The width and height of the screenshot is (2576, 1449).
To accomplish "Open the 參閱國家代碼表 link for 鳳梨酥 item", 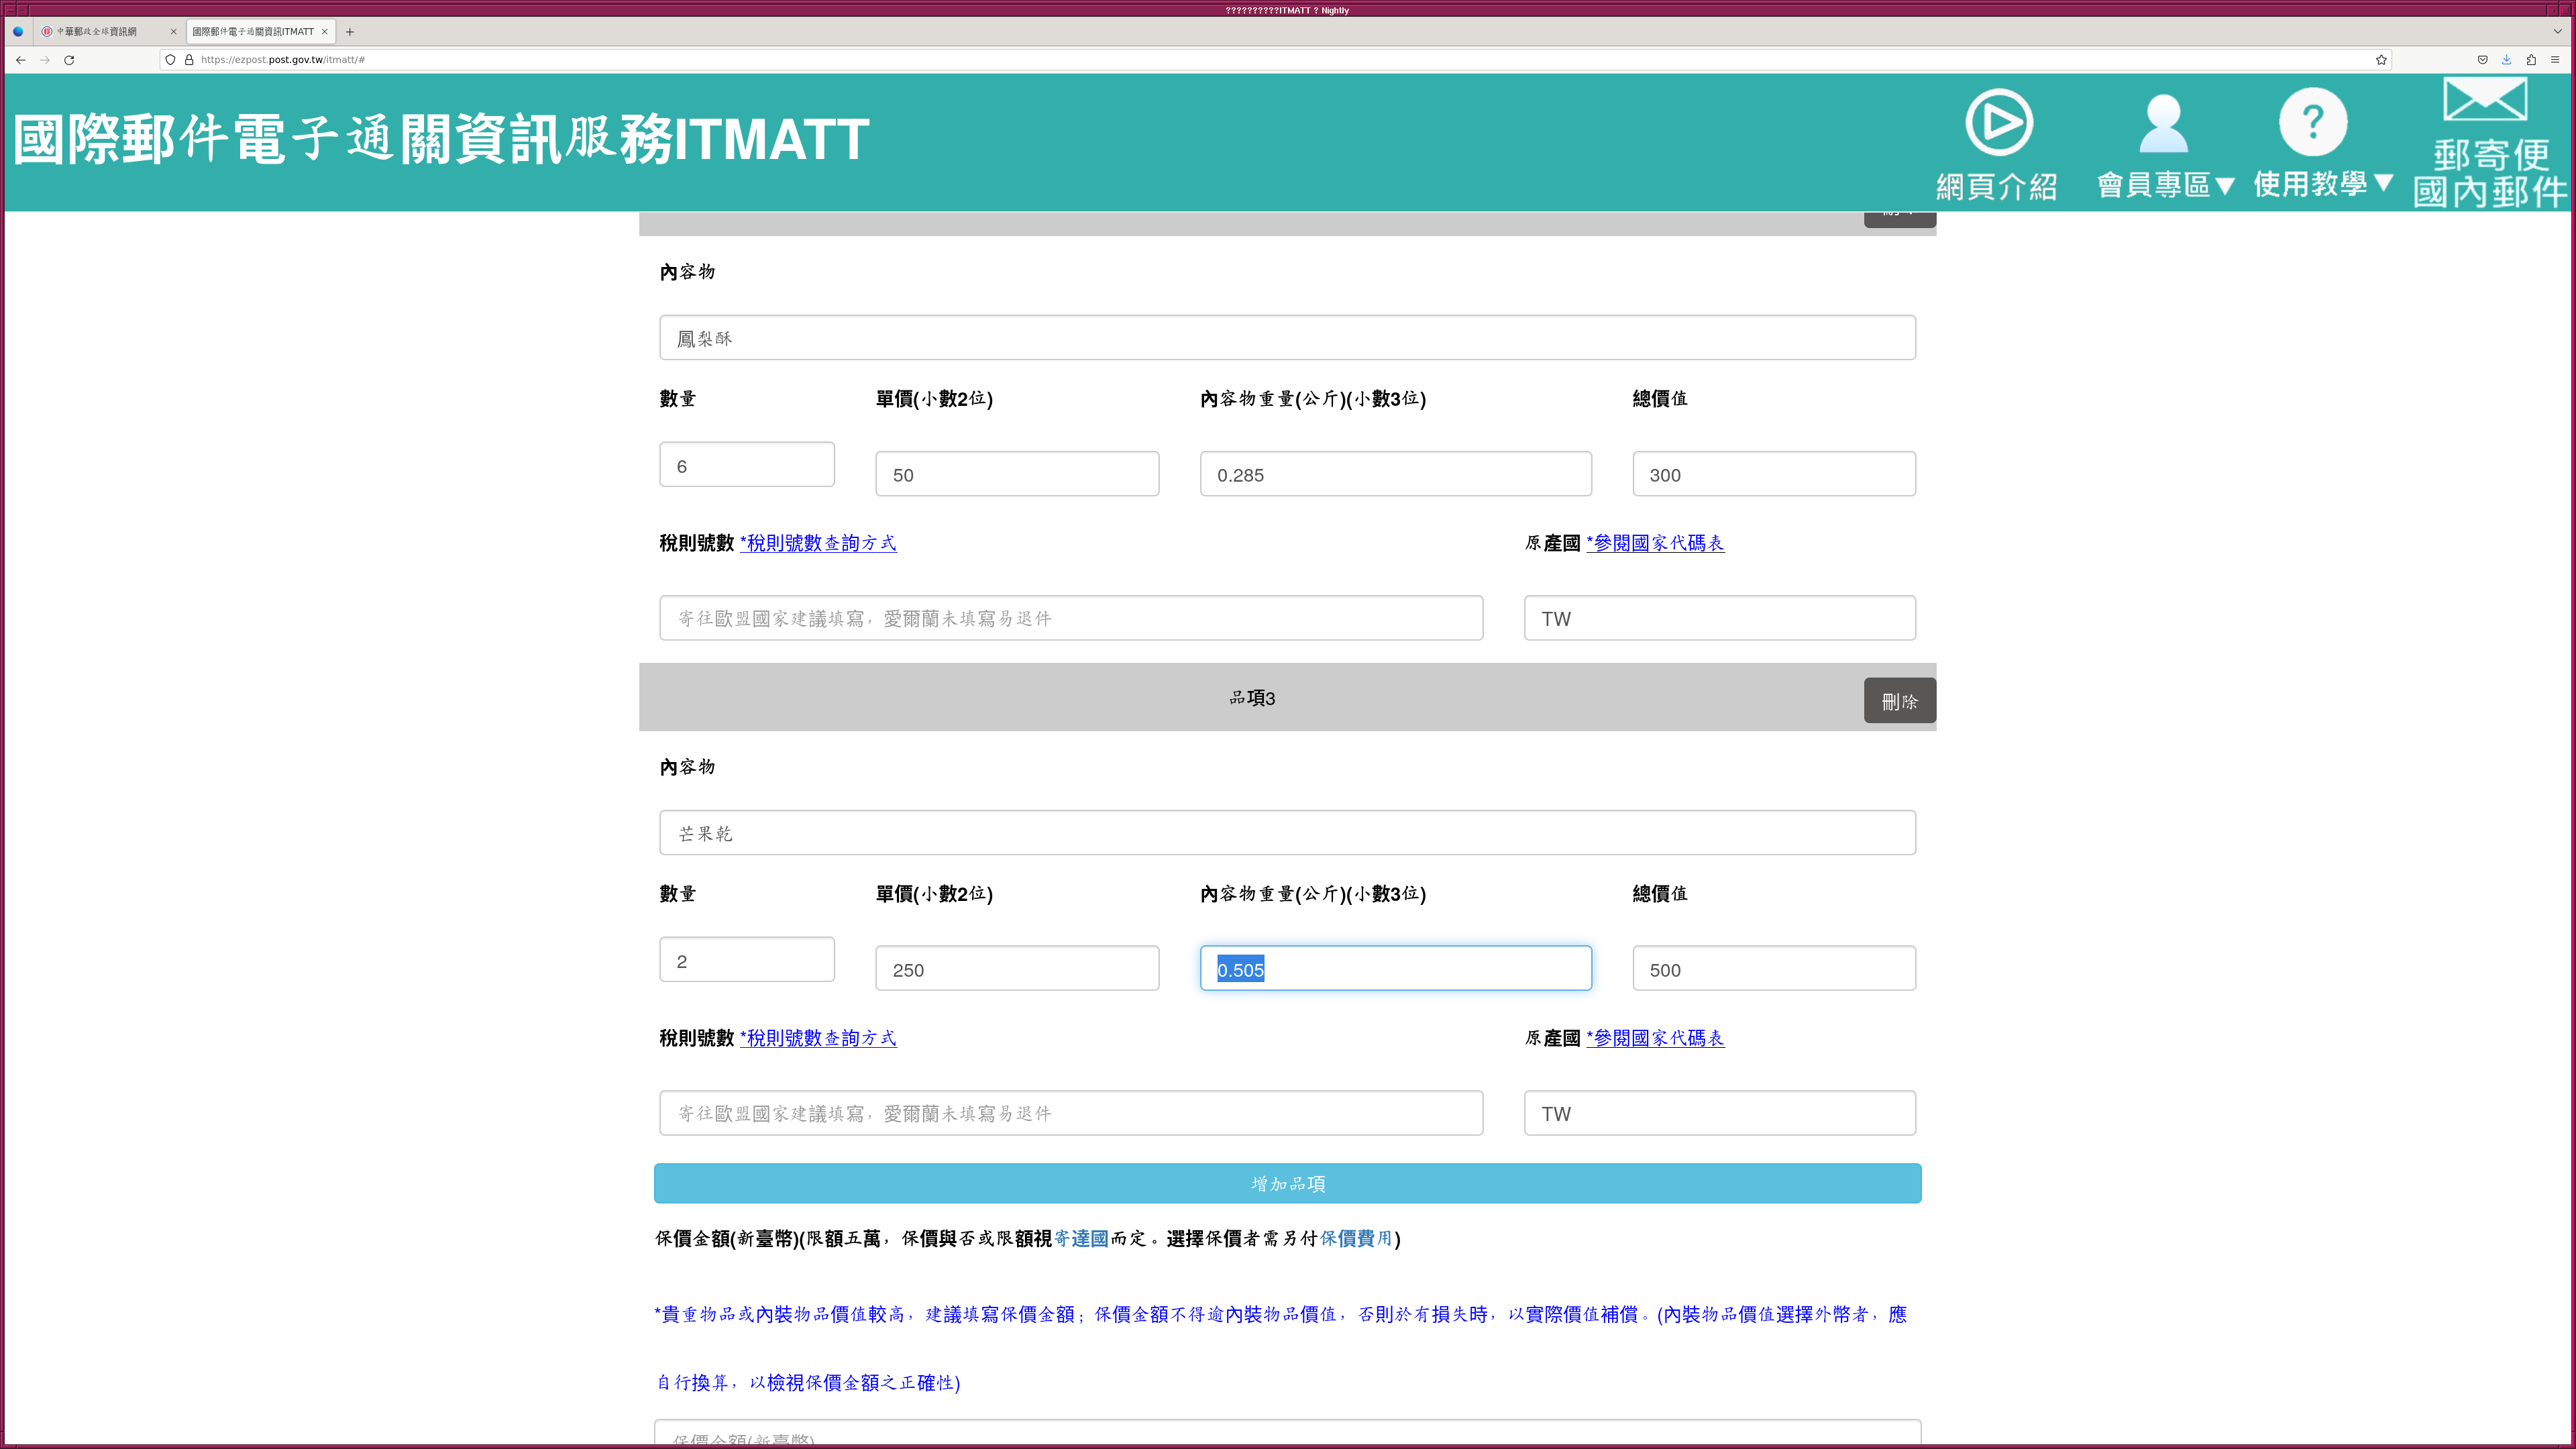I will [x=1655, y=543].
